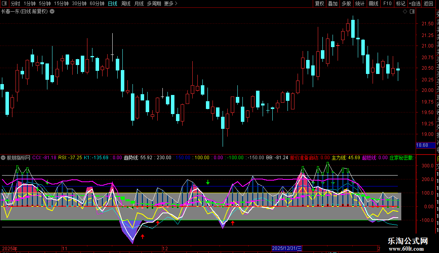The width and height of the screenshot is (439, 253).
Task: Expand the 更多 periods menu
Action: point(171,4)
